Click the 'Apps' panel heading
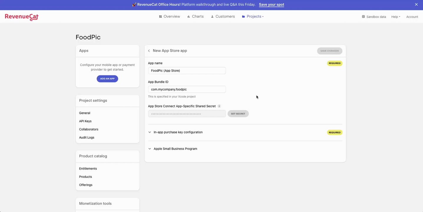 pos(84,51)
